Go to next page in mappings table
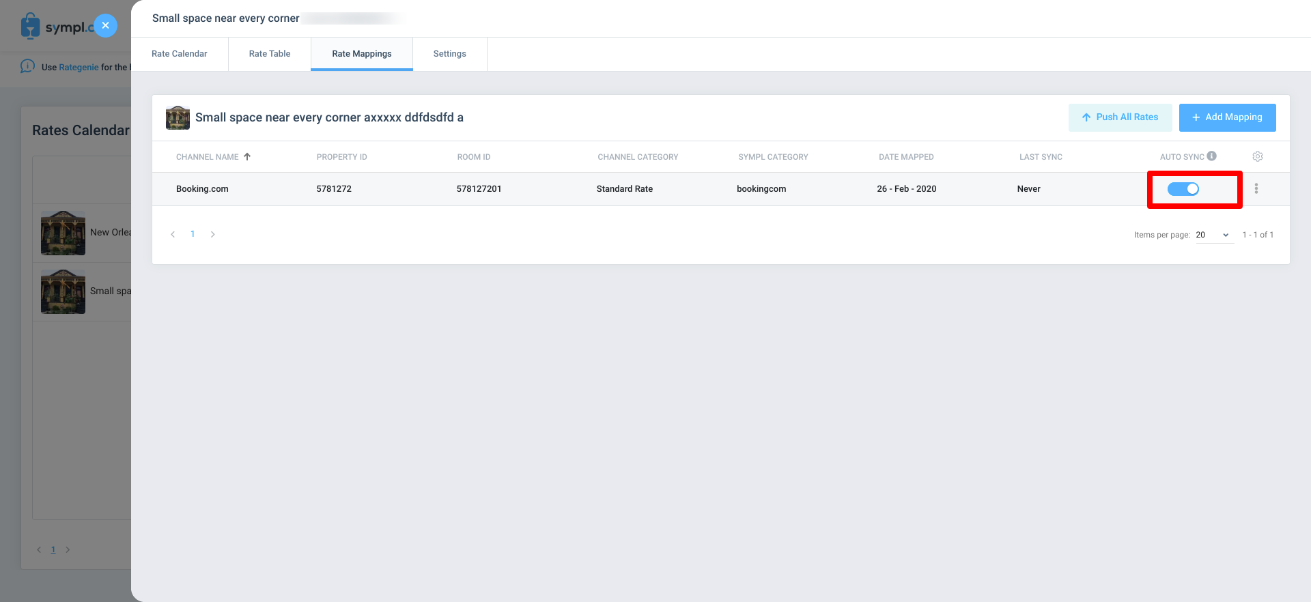This screenshot has height=602, width=1311. point(213,234)
